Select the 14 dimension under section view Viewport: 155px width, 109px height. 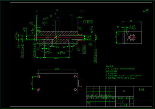pyautogui.click(x=48, y=45)
